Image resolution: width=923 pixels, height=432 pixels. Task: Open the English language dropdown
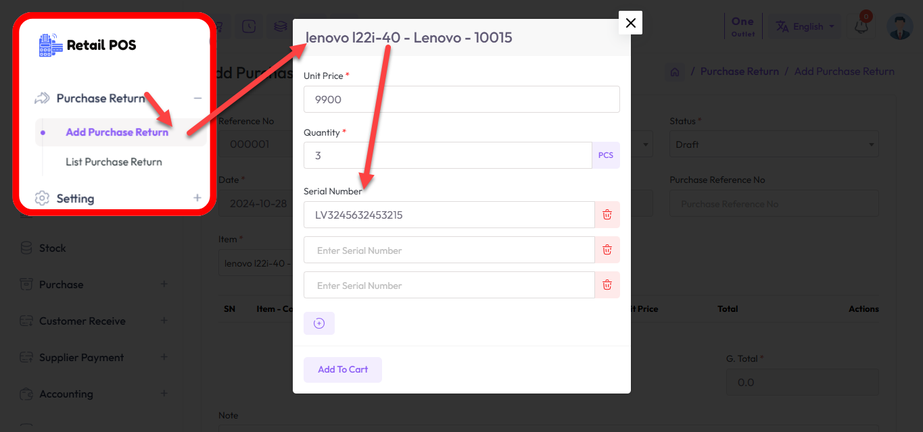point(804,27)
